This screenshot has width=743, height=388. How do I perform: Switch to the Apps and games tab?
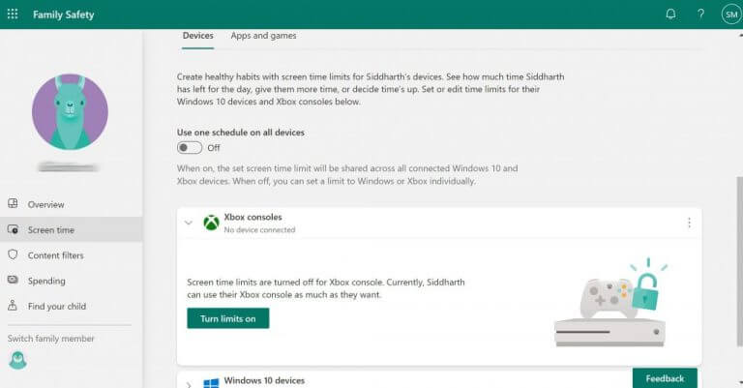point(263,36)
